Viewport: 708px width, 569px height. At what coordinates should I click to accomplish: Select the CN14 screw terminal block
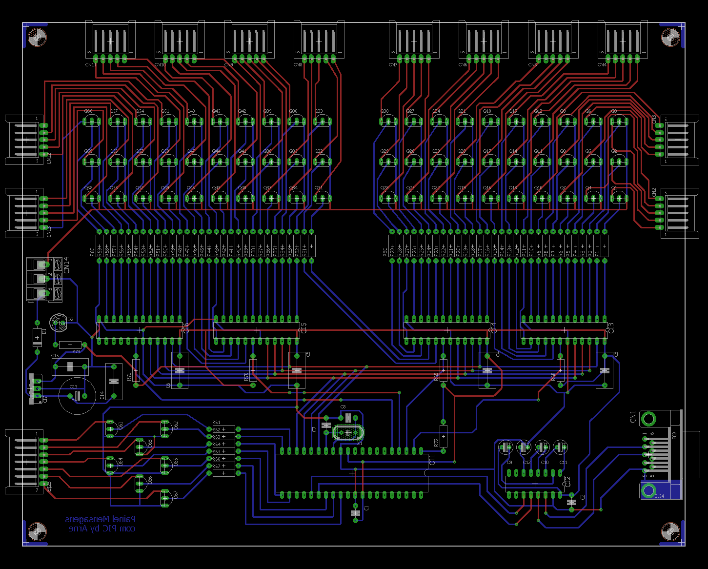(x=44, y=279)
